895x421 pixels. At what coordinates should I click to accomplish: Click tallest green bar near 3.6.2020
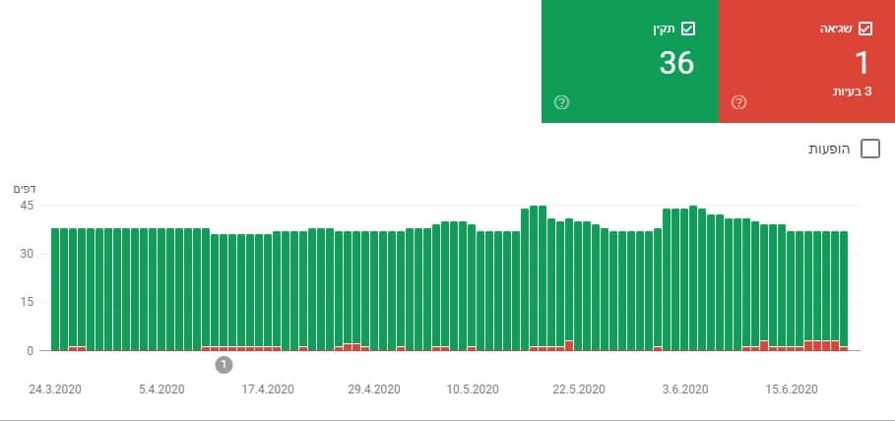click(x=693, y=277)
